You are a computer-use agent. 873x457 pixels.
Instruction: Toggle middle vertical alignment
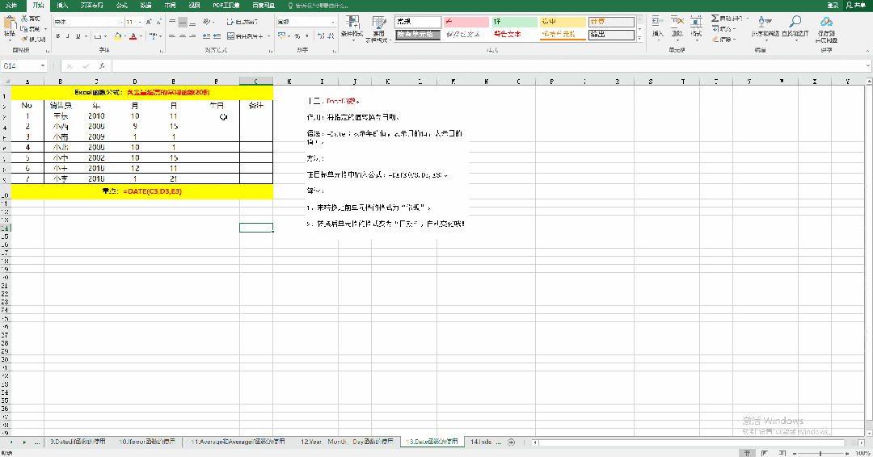[183, 23]
